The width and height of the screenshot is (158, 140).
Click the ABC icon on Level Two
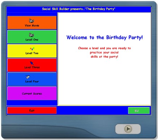click(32, 48)
